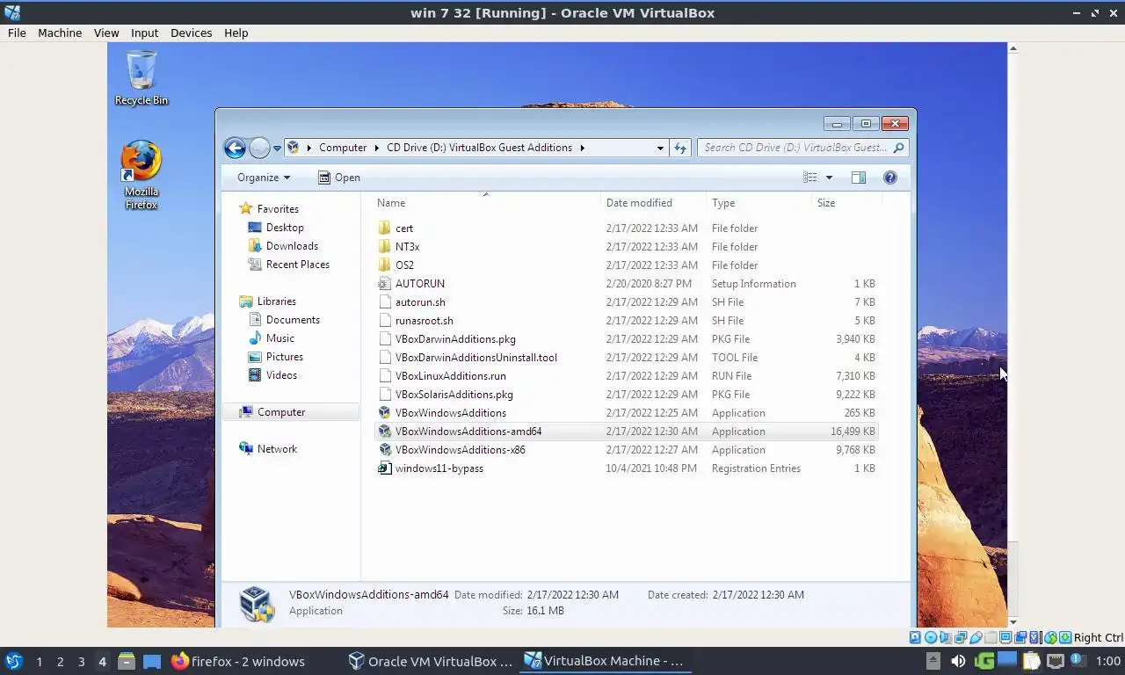Screen dimensions: 1125x675
Task: Open the VirtualBox Help menu
Action: [x=236, y=33]
